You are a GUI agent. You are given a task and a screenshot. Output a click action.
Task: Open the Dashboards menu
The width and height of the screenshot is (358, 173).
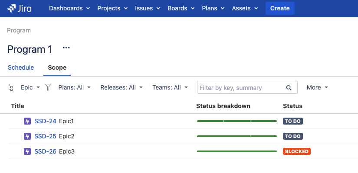(x=69, y=8)
